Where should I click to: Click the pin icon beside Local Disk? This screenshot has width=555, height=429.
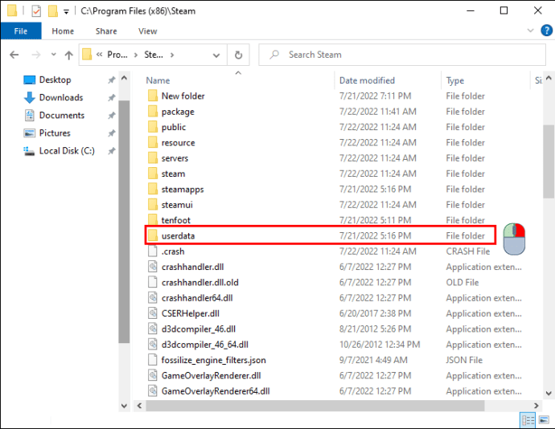[x=112, y=151]
